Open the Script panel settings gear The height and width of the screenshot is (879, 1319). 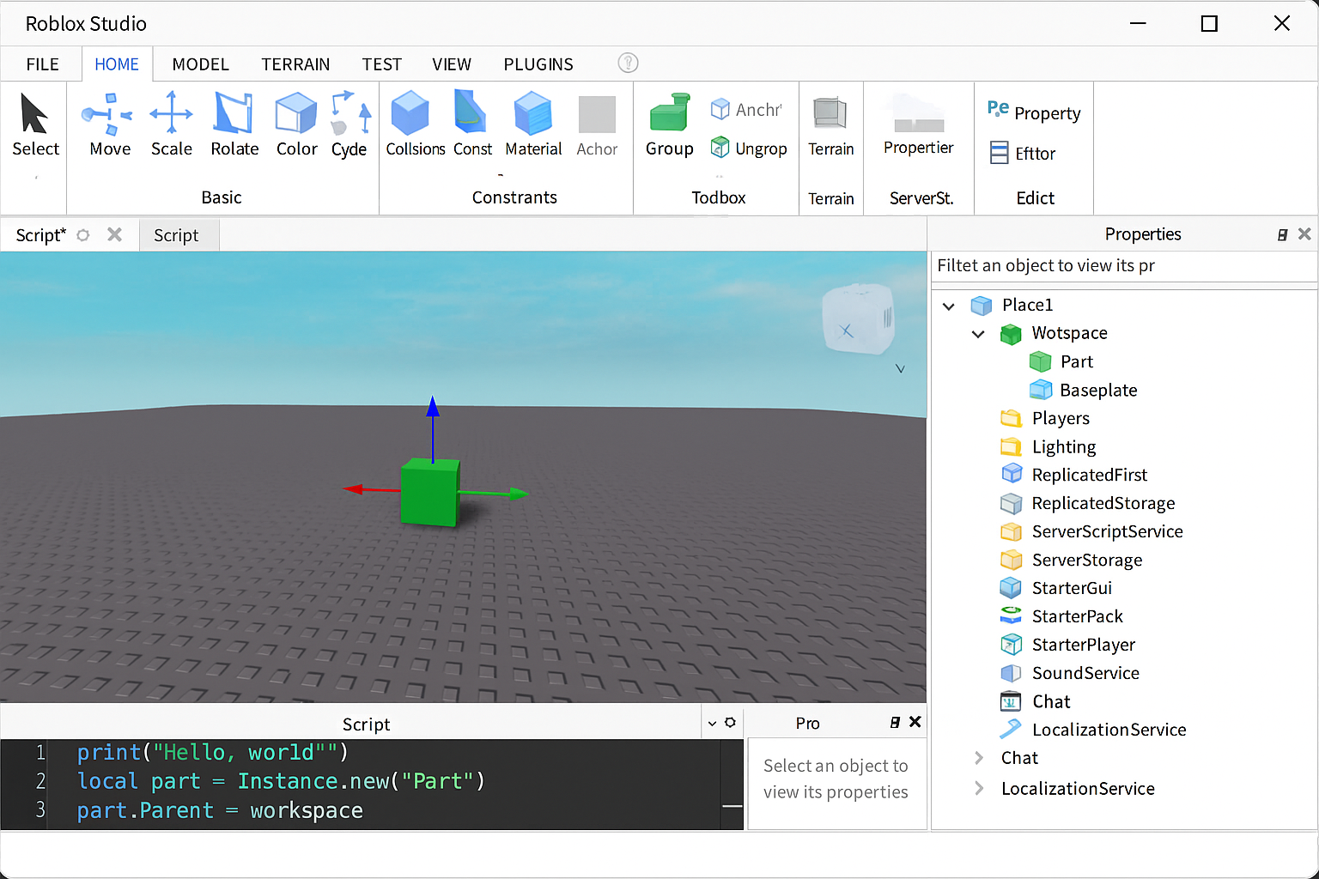730,723
